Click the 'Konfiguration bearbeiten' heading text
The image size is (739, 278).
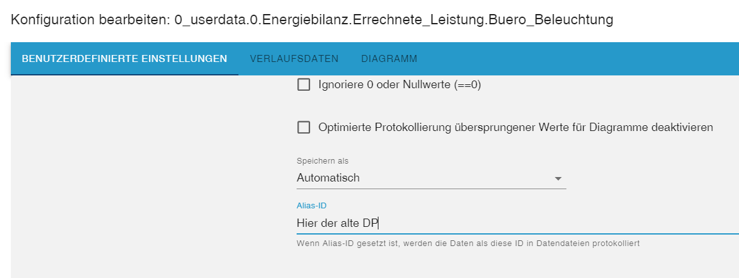click(x=88, y=20)
